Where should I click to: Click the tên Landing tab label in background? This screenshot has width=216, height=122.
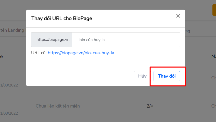click(13, 30)
